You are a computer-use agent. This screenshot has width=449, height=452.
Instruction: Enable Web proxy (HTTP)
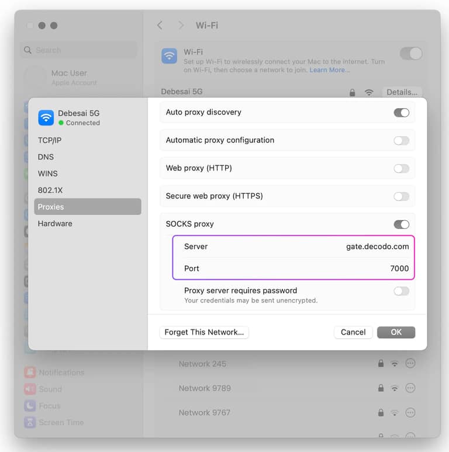click(402, 169)
